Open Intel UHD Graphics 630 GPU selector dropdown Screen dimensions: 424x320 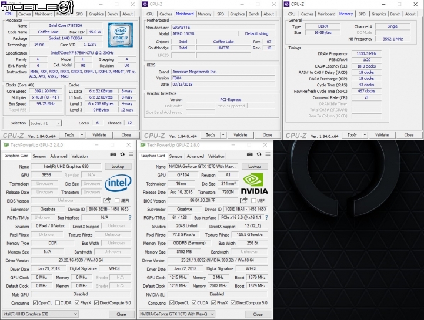(41, 314)
